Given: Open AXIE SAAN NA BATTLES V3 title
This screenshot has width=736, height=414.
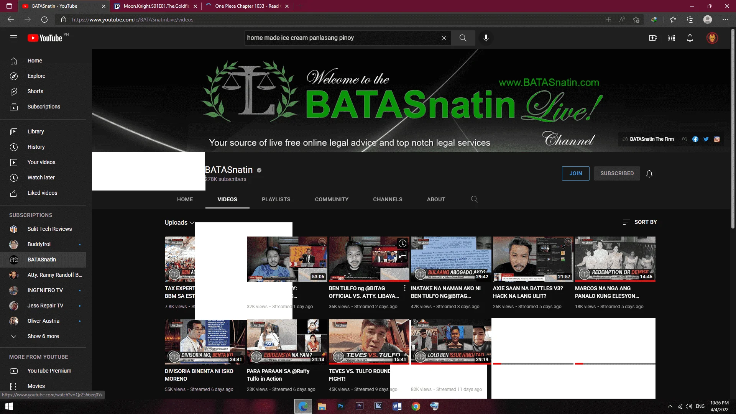Looking at the screenshot, I should tap(528, 292).
